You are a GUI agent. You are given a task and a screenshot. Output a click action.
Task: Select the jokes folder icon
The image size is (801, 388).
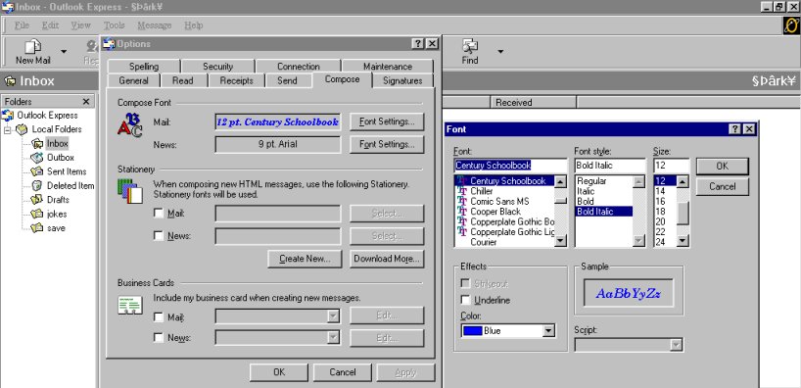point(37,214)
